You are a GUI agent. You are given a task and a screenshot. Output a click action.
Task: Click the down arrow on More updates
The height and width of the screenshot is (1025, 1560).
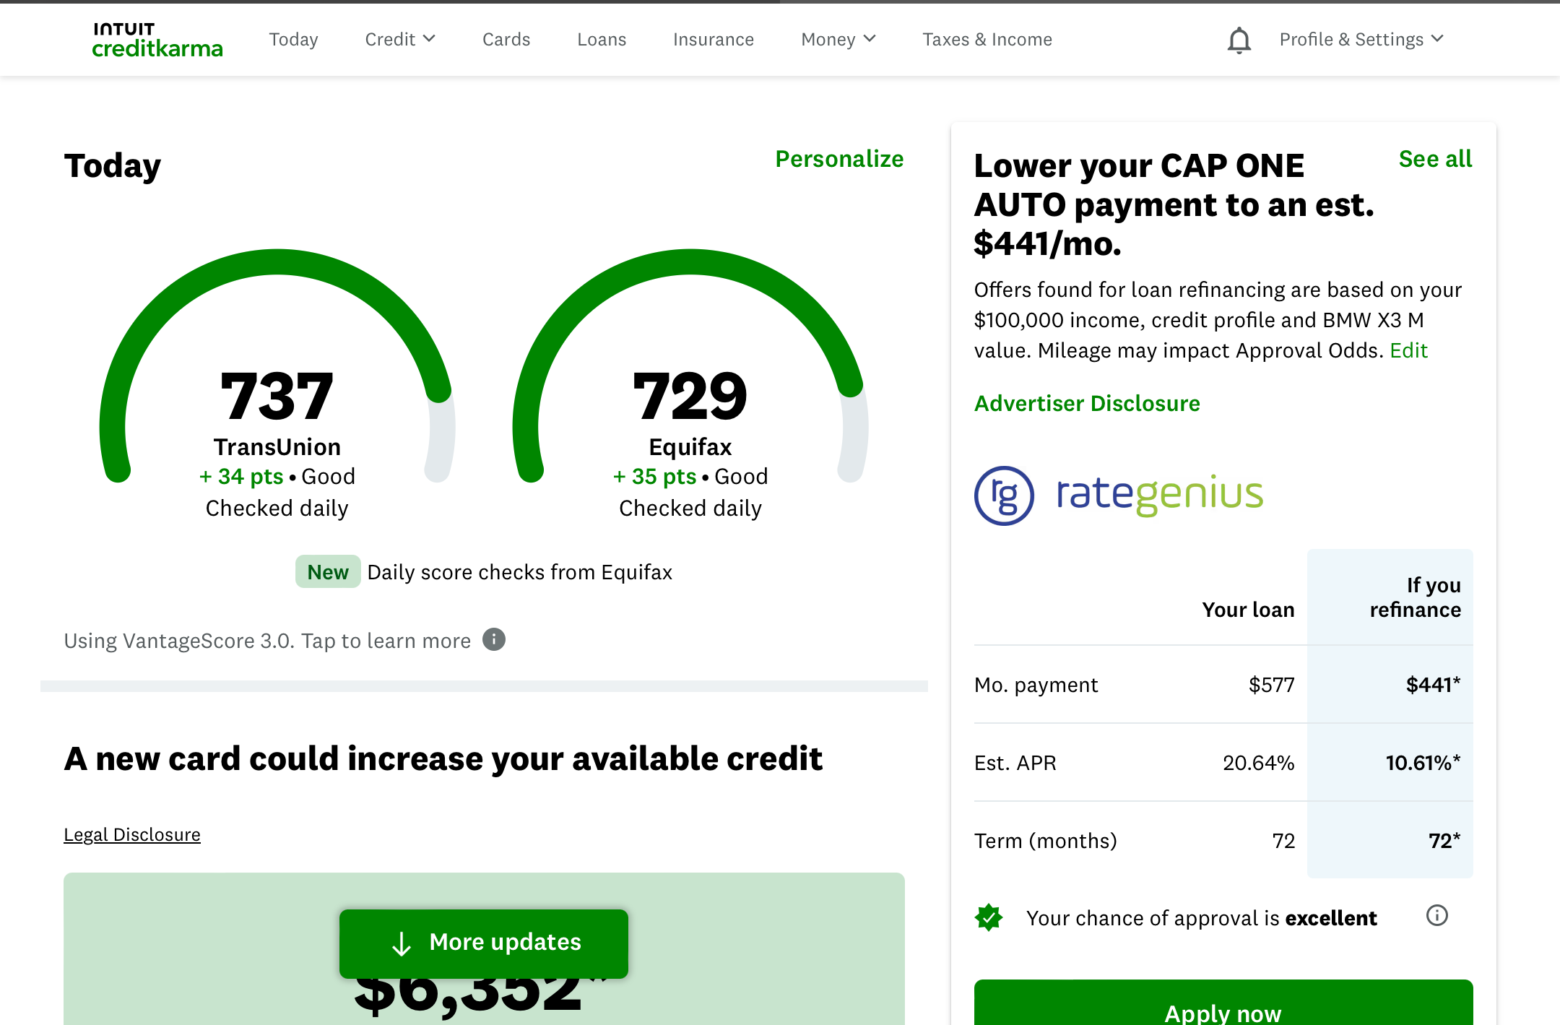(x=402, y=943)
